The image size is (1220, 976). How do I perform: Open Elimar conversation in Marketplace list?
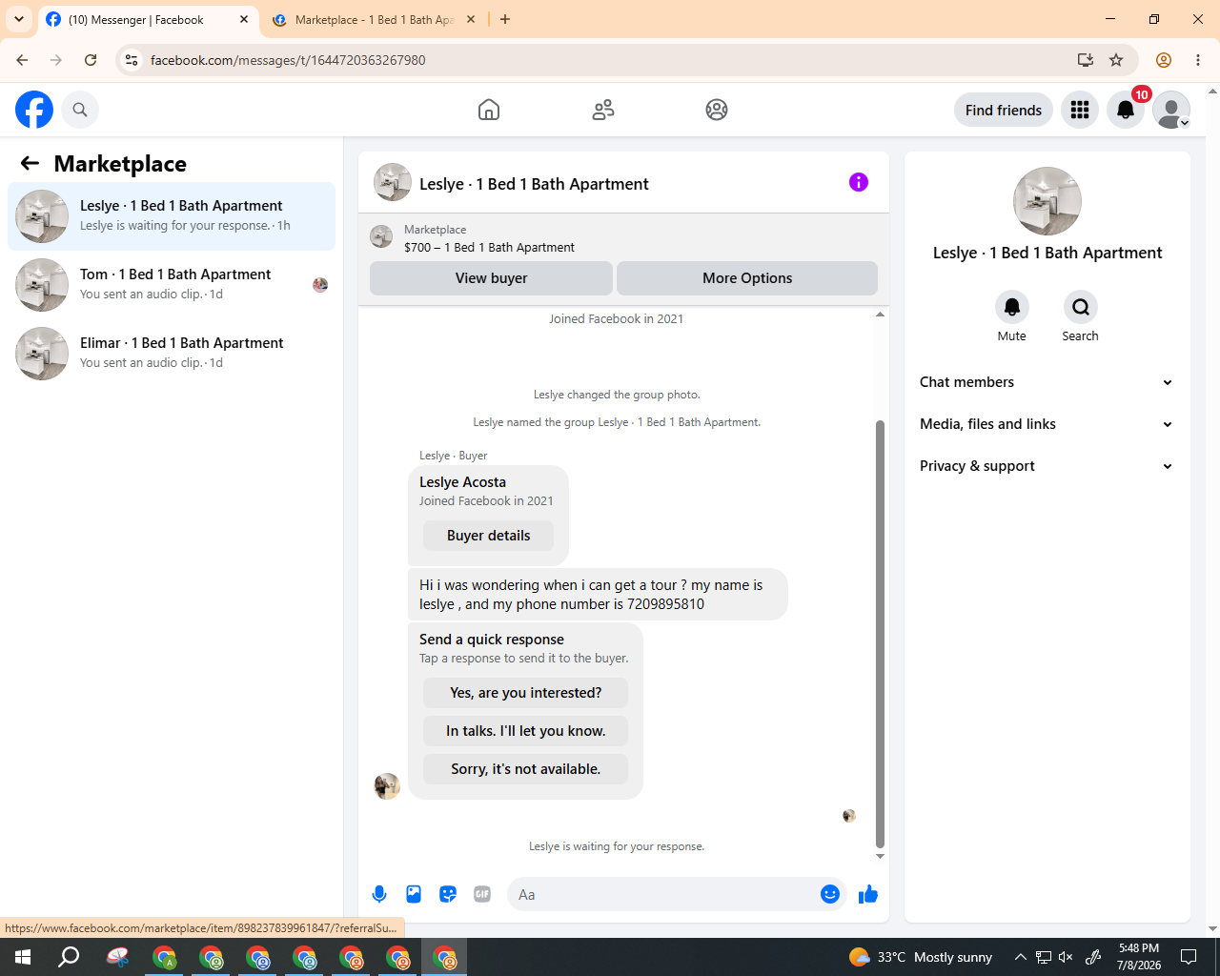tap(172, 354)
